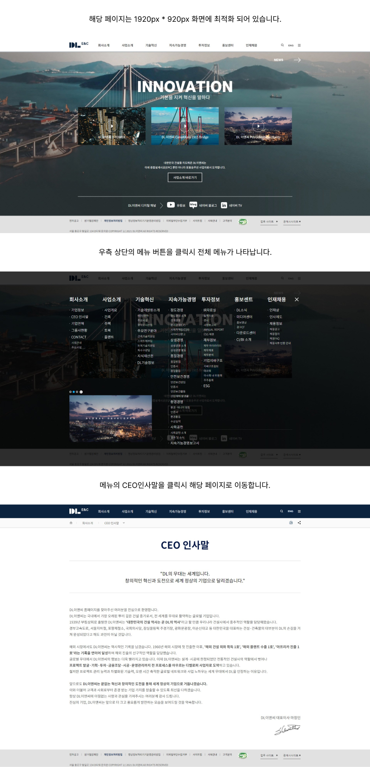
Task: Open the hamburger menu in the white hero-page header
Action: coord(299,45)
